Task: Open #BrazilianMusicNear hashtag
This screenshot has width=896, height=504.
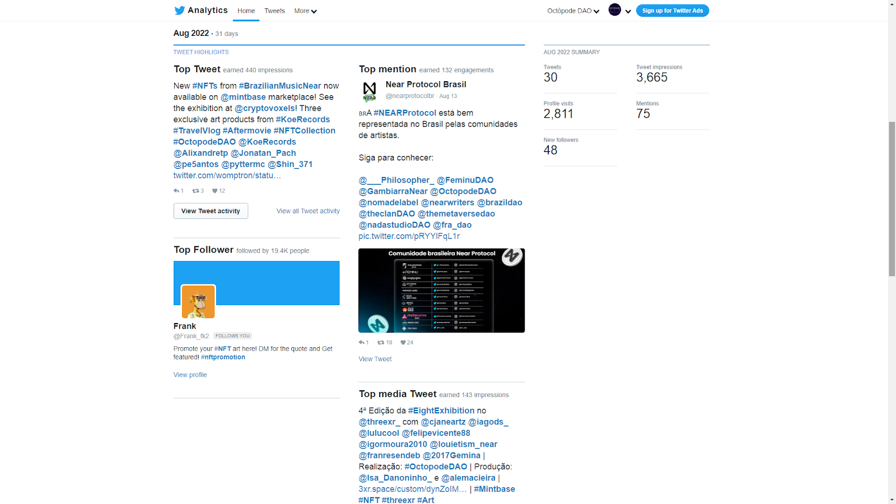Action: 280,86
